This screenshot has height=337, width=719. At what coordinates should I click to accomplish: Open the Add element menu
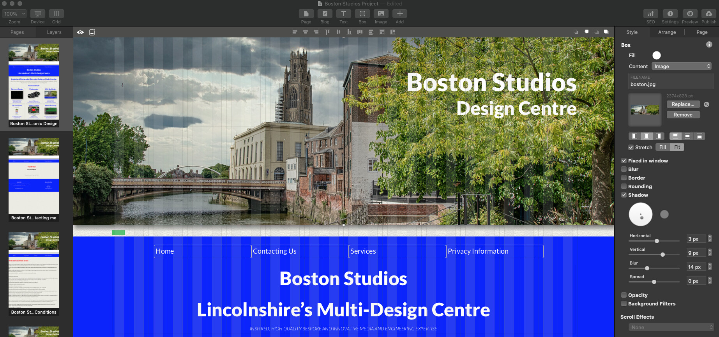pos(400,14)
